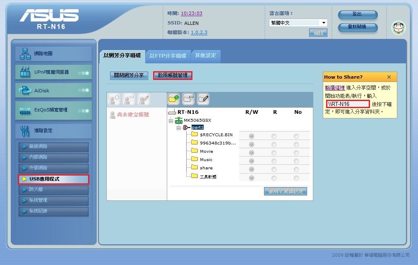
Task: Click 關閉網芳分享 button
Action: [129, 75]
